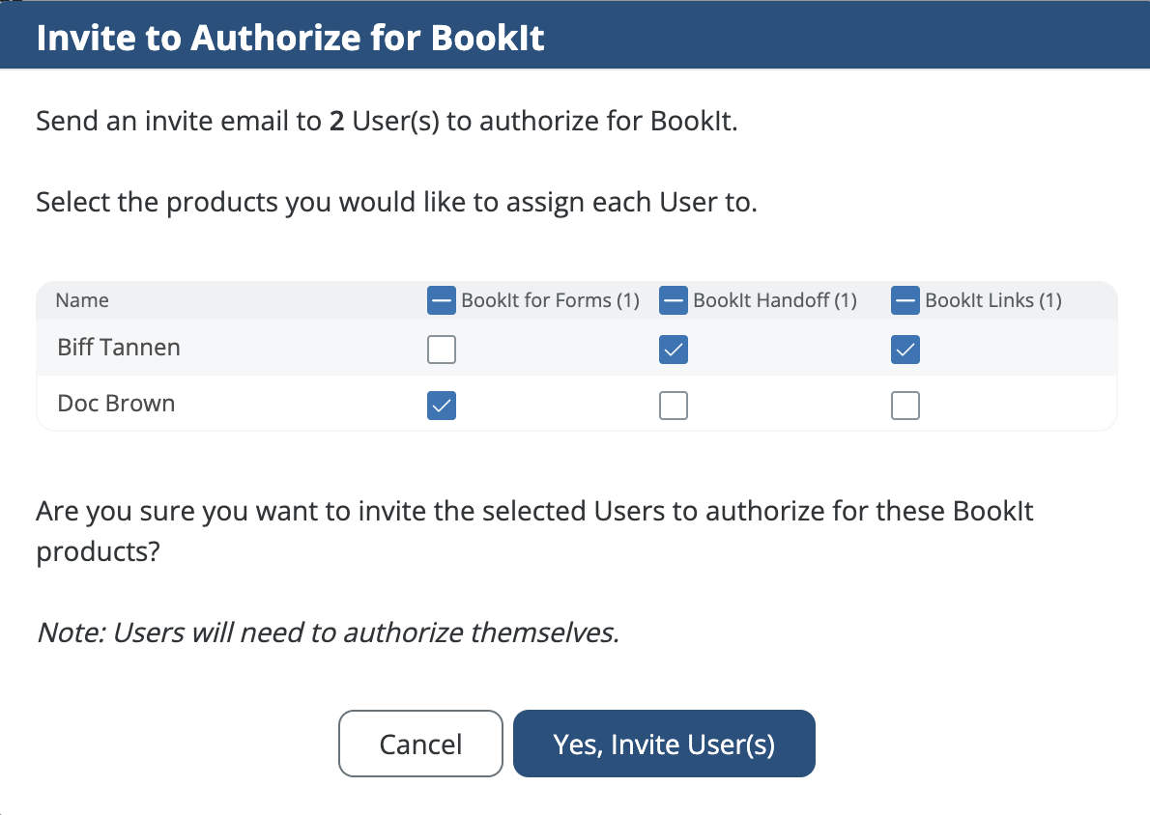Enable BookIt for Forms for Biff Tannen

tap(442, 349)
